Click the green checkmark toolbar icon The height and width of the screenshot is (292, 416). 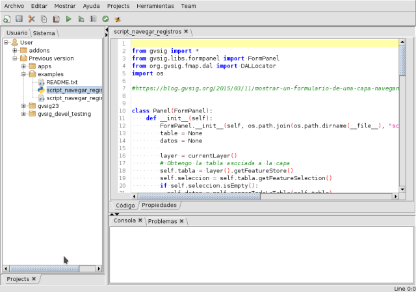(x=105, y=20)
